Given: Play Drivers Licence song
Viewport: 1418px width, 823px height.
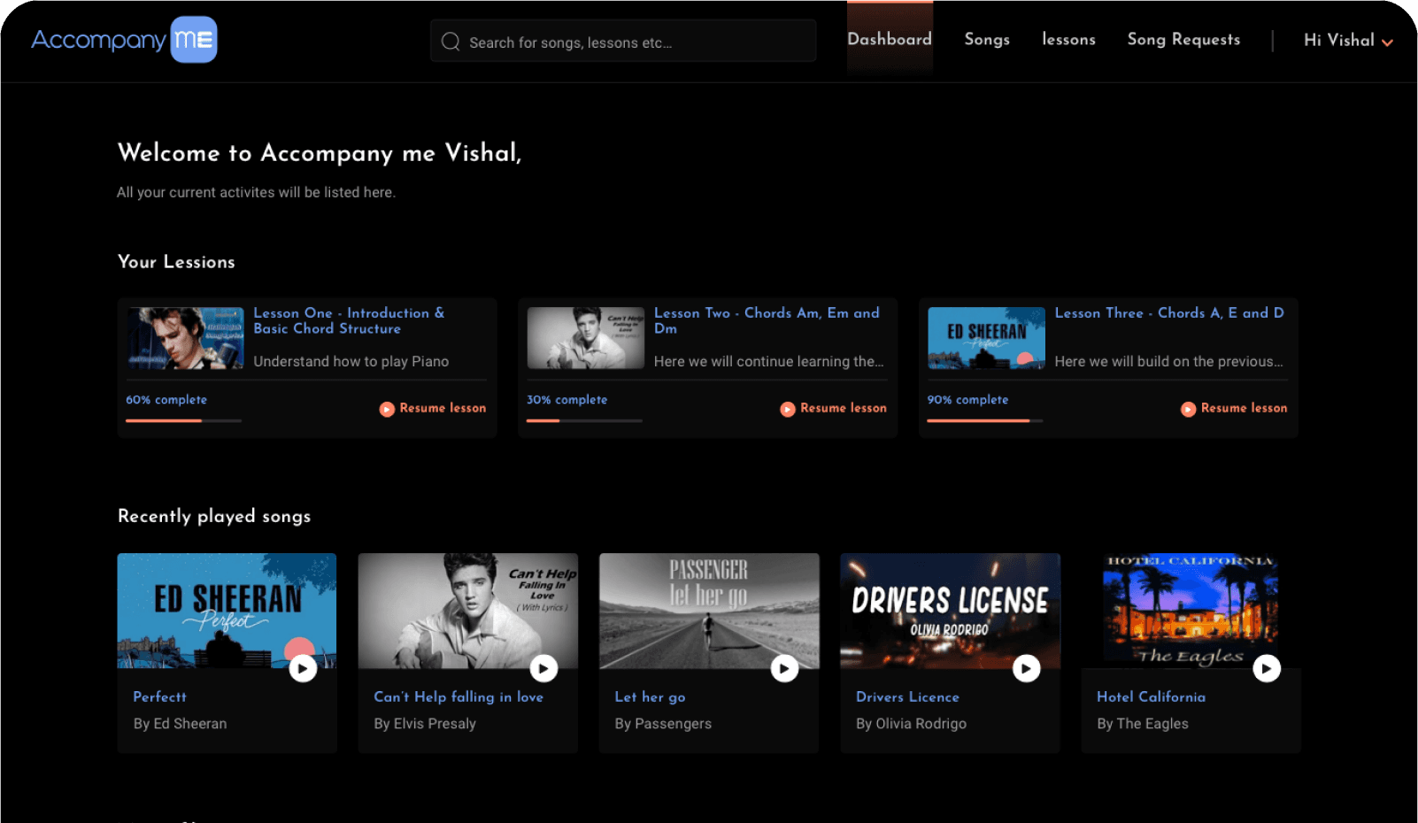Looking at the screenshot, I should point(1026,668).
